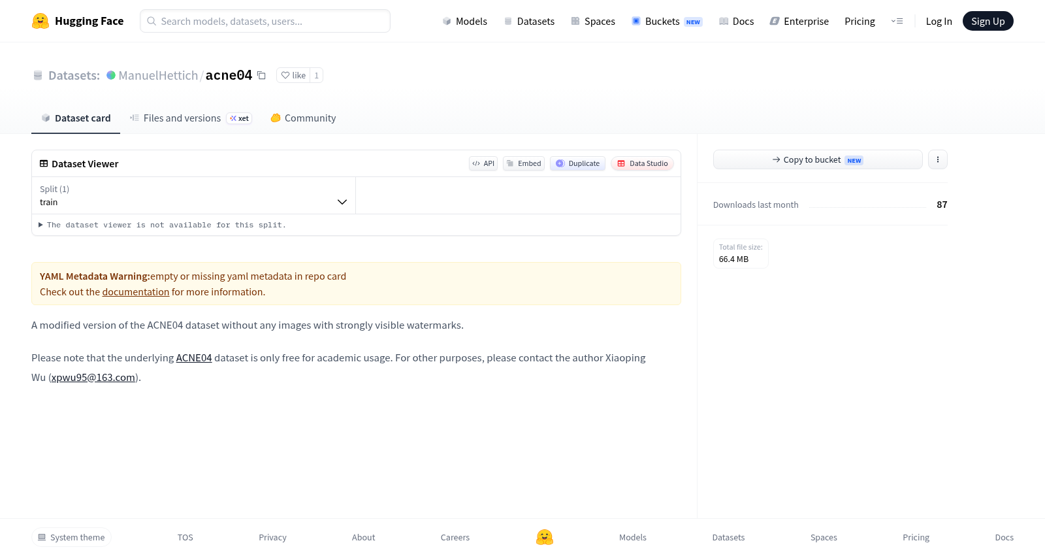The image size is (1045, 560).
Task: Click the footer Hugging Face emoji
Action: coord(545,537)
